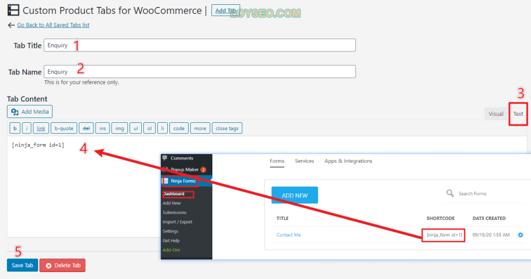531x279 pixels.
Task: Click the ul quicktag button
Action: click(135, 128)
